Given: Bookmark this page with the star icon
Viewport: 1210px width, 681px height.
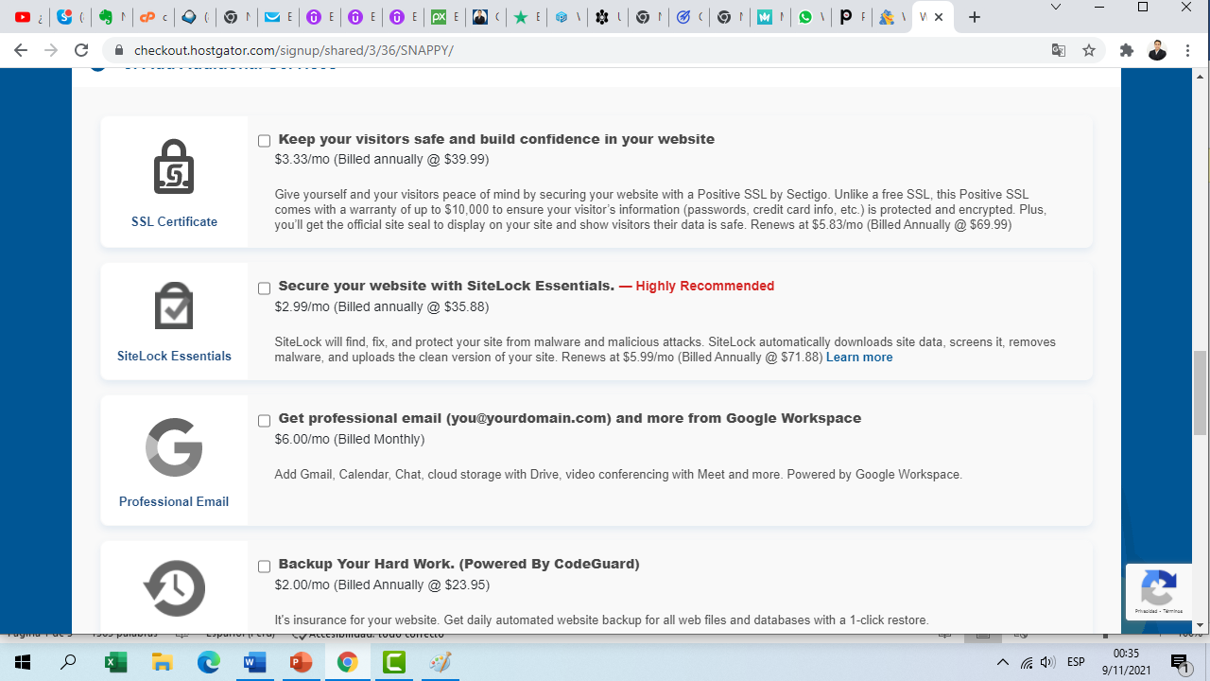Looking at the screenshot, I should tap(1089, 50).
